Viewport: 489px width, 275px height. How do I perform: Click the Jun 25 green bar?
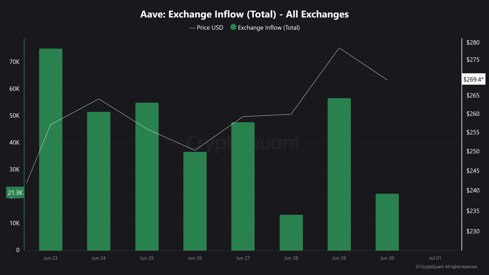pyautogui.click(x=147, y=177)
